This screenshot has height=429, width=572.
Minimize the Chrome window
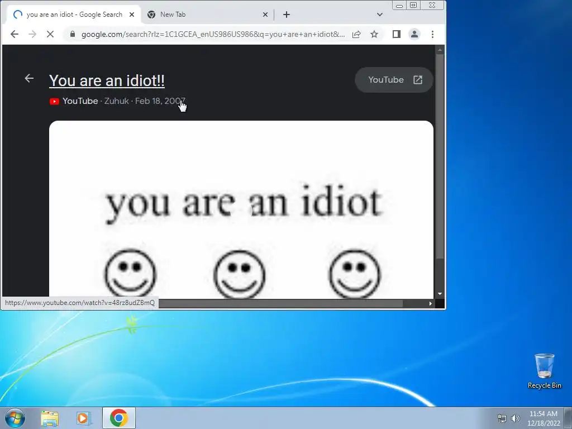point(399,6)
